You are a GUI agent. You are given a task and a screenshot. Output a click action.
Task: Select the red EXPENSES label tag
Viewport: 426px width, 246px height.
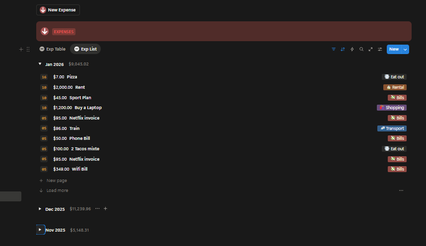[64, 32]
